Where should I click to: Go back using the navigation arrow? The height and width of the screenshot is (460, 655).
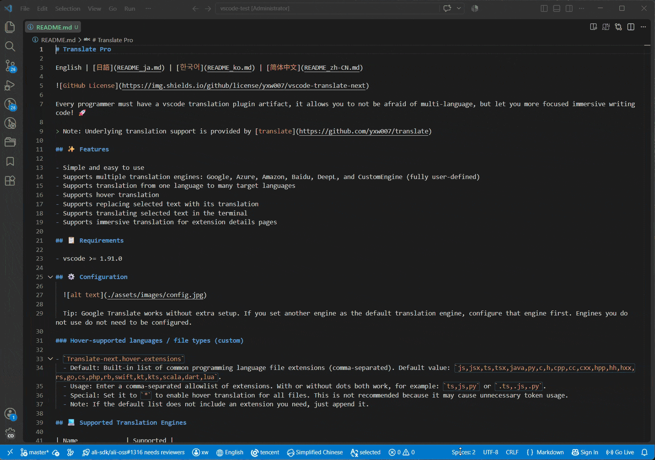tap(195, 8)
